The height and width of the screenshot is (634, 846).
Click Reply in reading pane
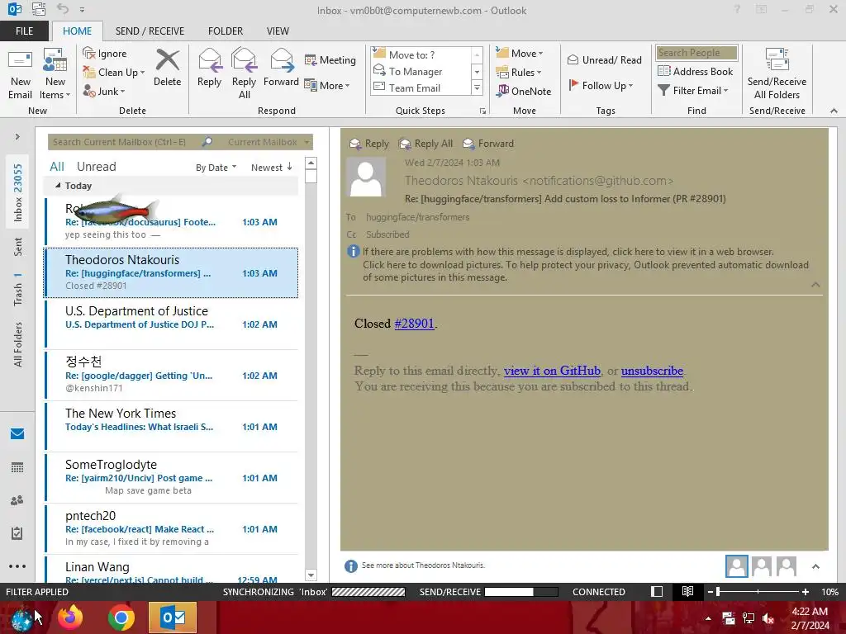tap(369, 144)
